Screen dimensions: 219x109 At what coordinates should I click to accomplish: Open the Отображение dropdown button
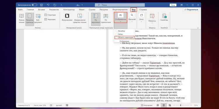click(121, 17)
